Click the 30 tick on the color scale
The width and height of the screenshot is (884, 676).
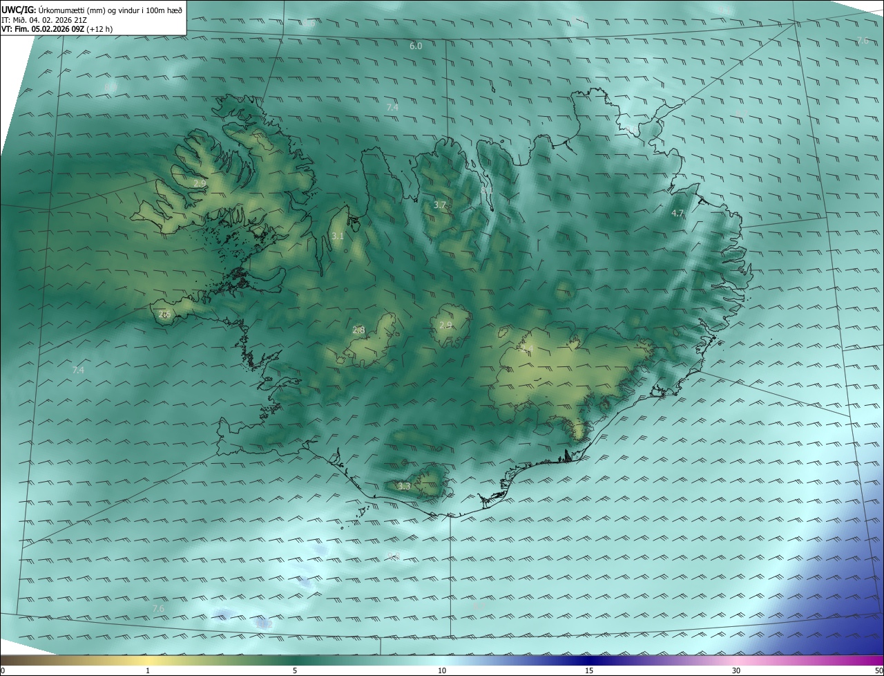pyautogui.click(x=736, y=670)
